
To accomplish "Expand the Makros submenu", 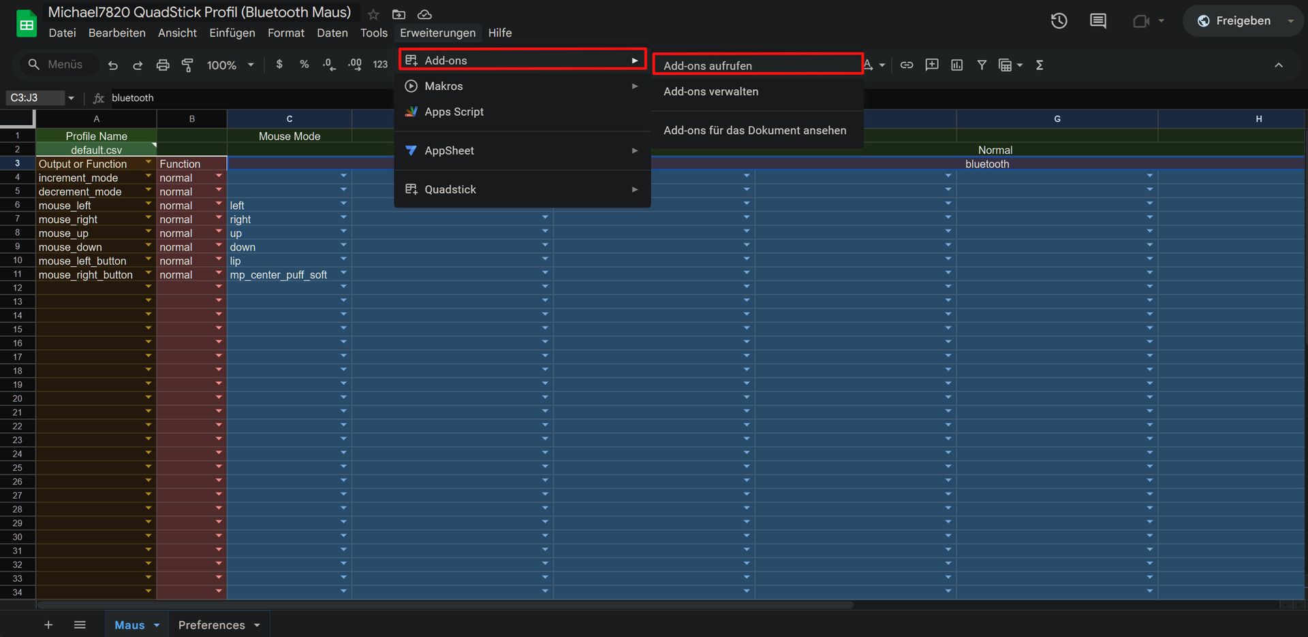I will pos(522,86).
